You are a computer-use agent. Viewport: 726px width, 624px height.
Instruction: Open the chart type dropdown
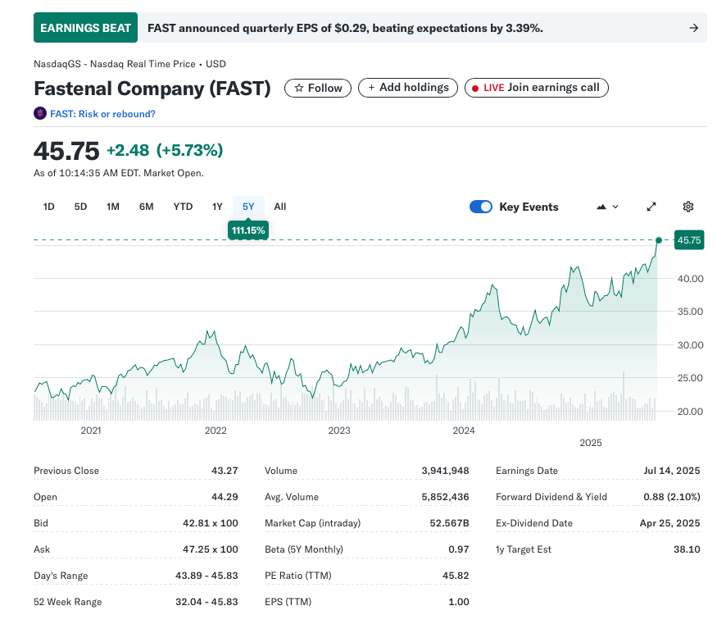click(x=607, y=207)
